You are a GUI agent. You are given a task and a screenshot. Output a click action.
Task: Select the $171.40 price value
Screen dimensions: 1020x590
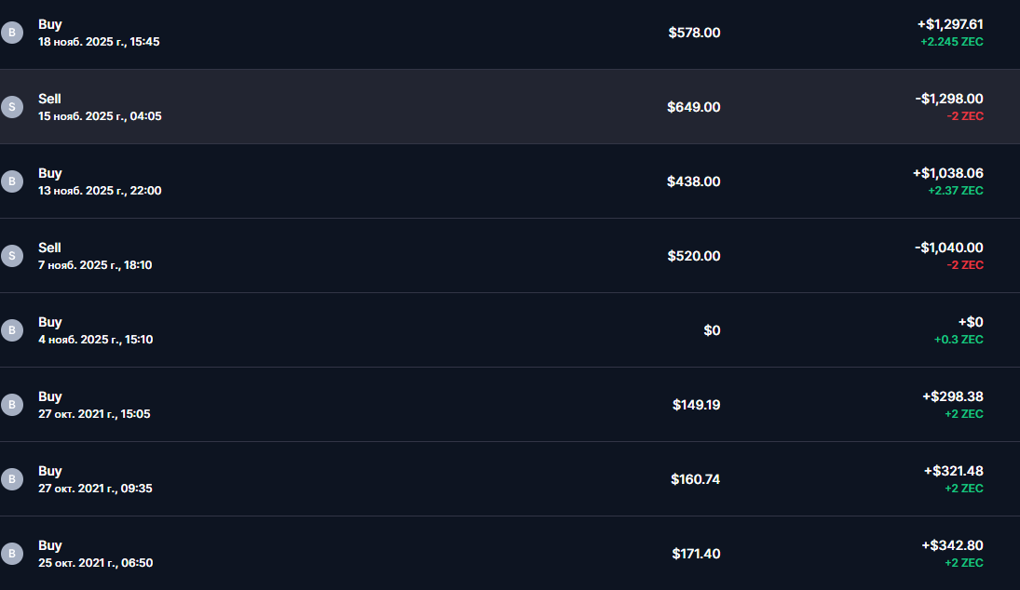coord(696,554)
